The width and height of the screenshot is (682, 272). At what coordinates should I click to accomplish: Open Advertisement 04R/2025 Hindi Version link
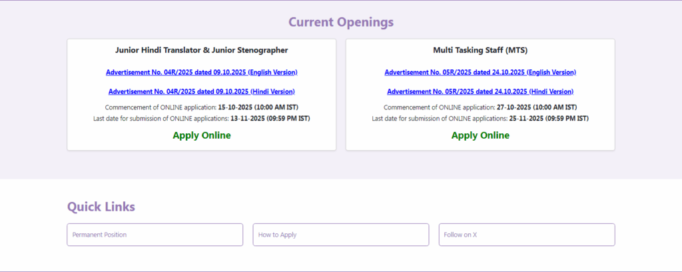click(201, 91)
